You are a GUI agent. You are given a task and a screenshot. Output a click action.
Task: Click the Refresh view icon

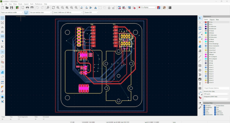click(54, 7)
